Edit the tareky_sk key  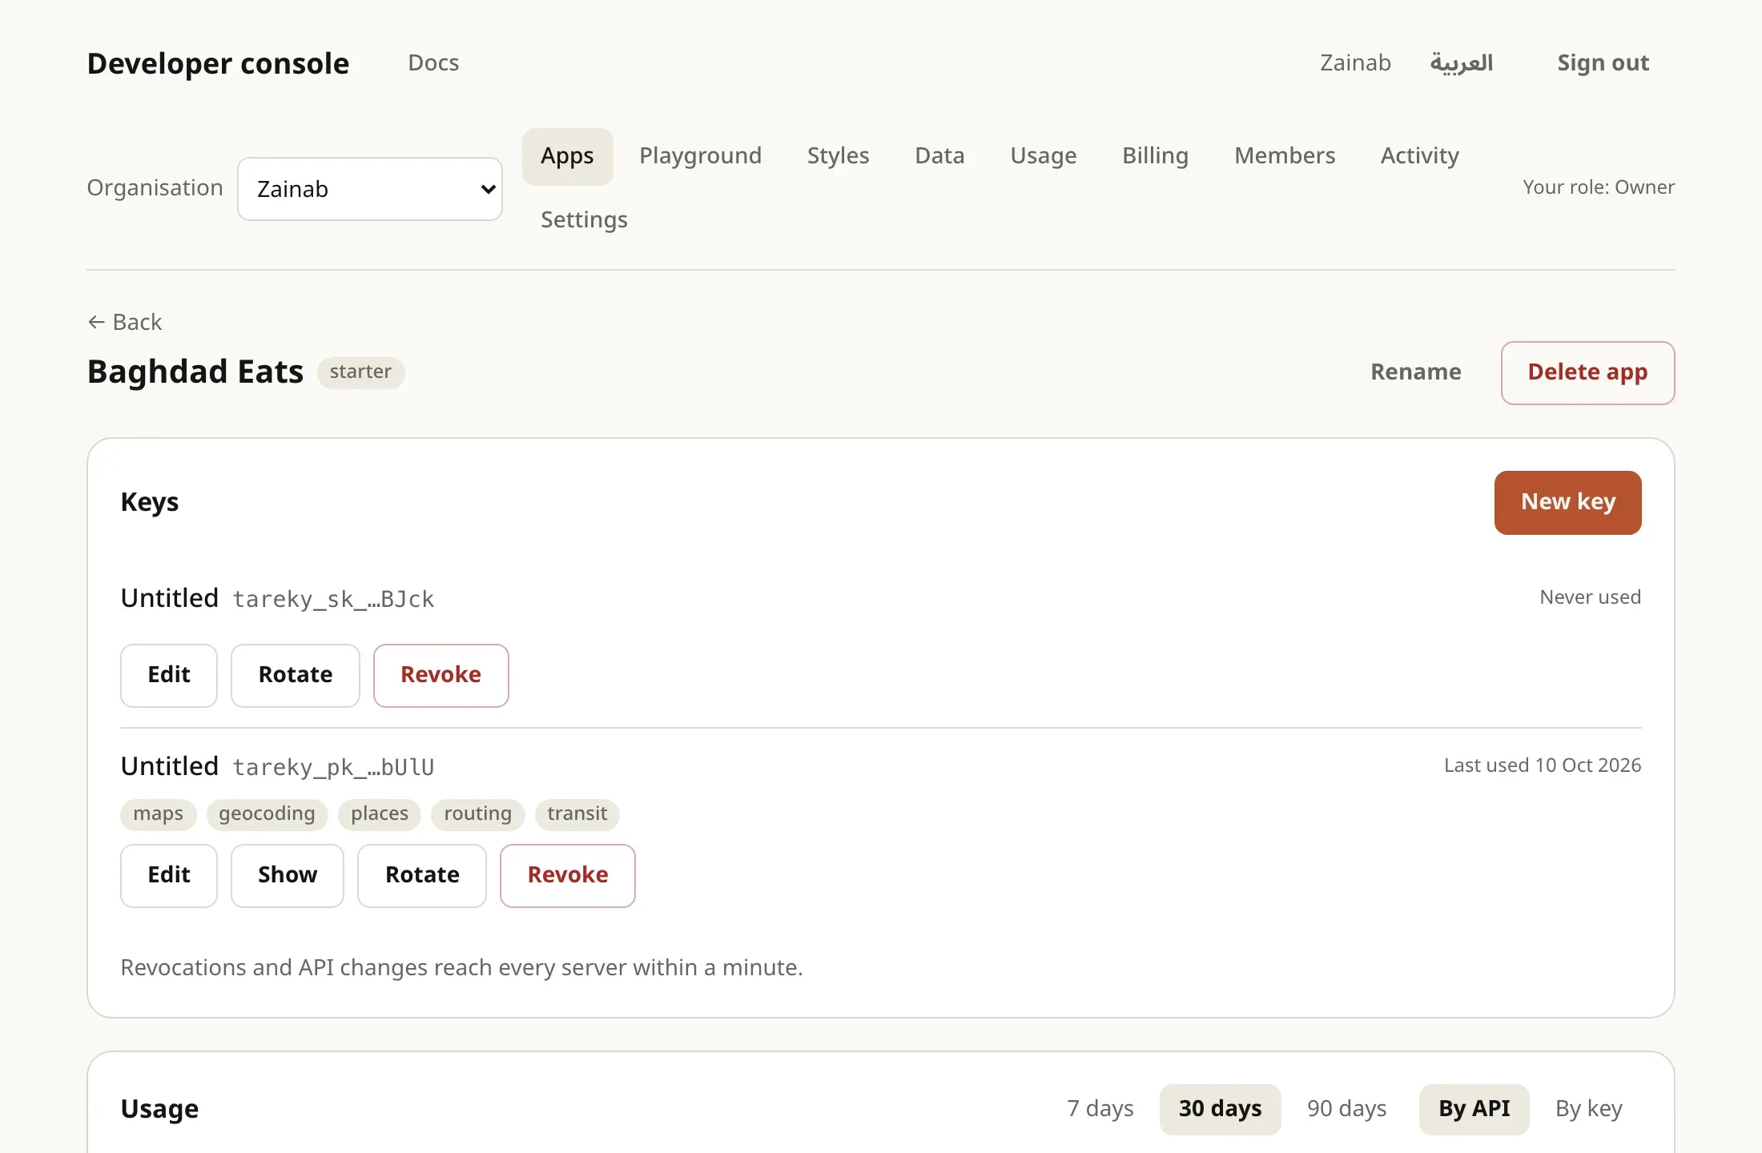coord(169,676)
